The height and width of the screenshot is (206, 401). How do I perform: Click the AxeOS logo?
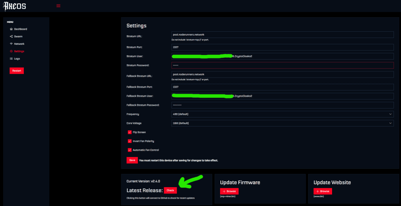(x=14, y=6)
